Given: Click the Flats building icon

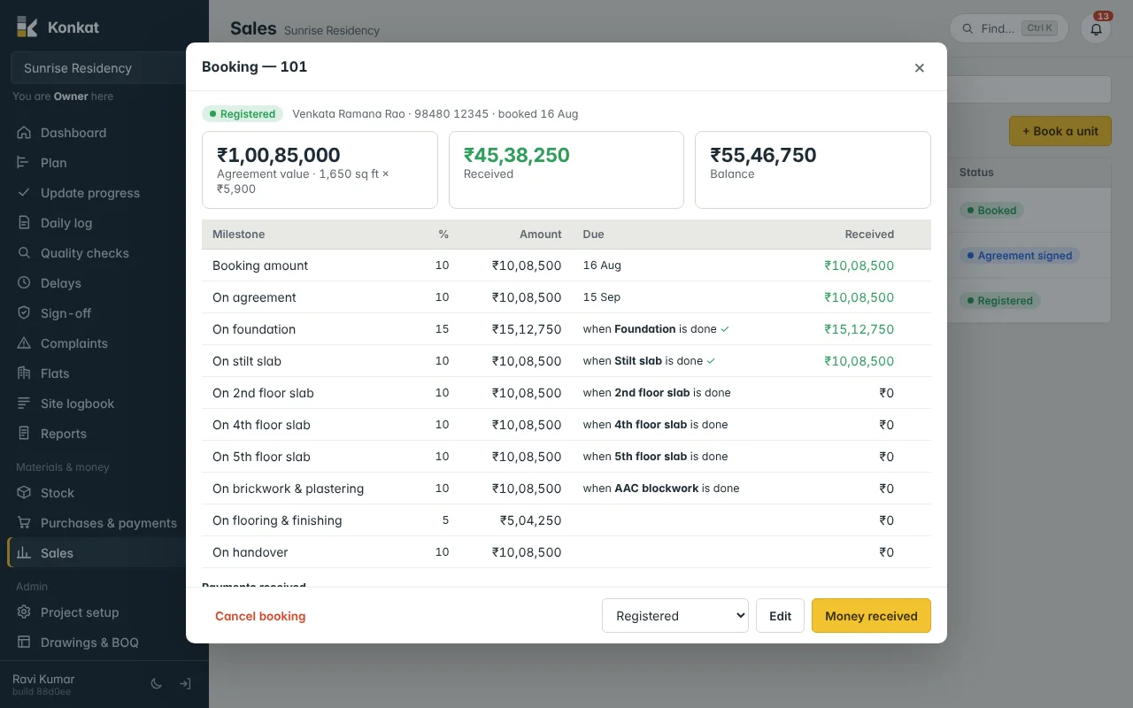Looking at the screenshot, I should (x=24, y=373).
